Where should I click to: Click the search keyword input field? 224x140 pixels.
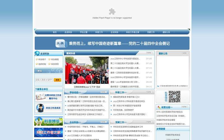44,80
